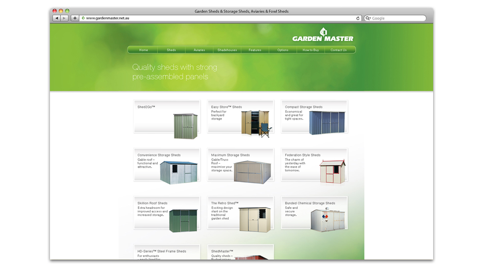Open the Convenience Storage Sheds title link

159,155
